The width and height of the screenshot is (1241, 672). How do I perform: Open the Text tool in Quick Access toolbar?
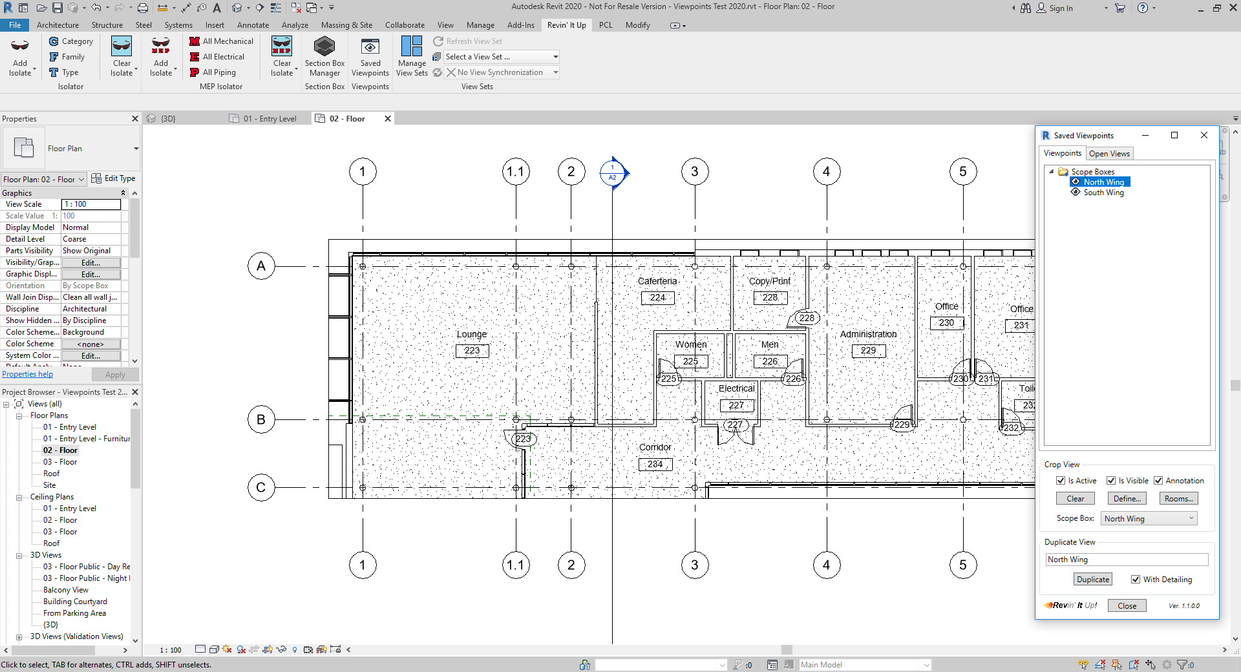pyautogui.click(x=217, y=8)
